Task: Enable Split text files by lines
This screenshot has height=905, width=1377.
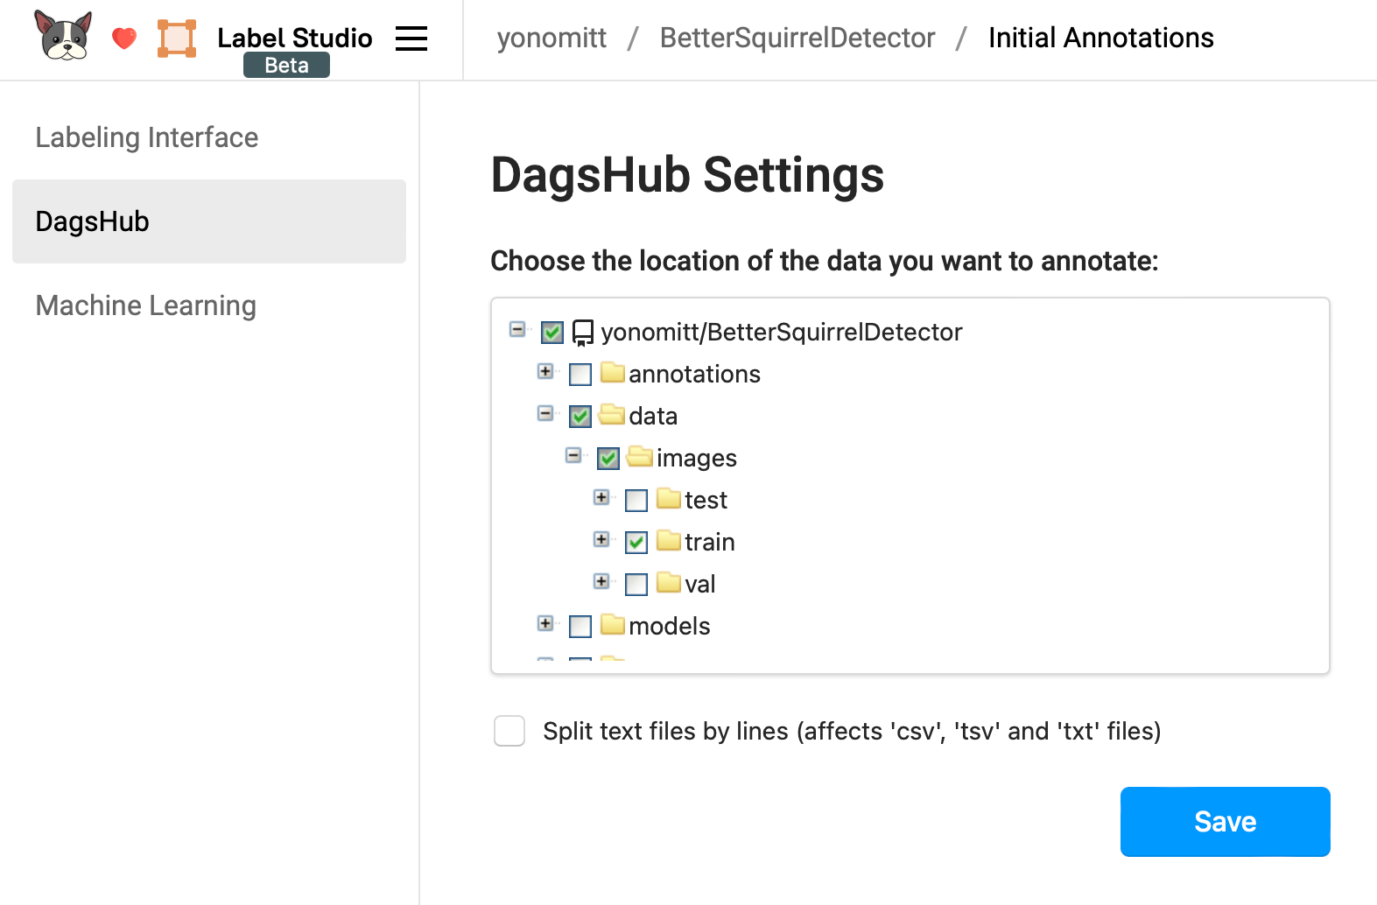Action: point(509,731)
